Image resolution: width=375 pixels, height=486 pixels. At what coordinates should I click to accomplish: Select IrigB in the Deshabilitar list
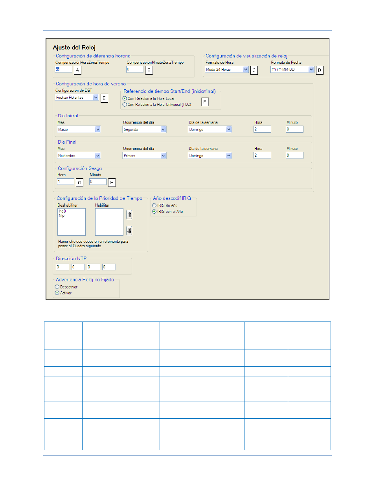(63, 211)
